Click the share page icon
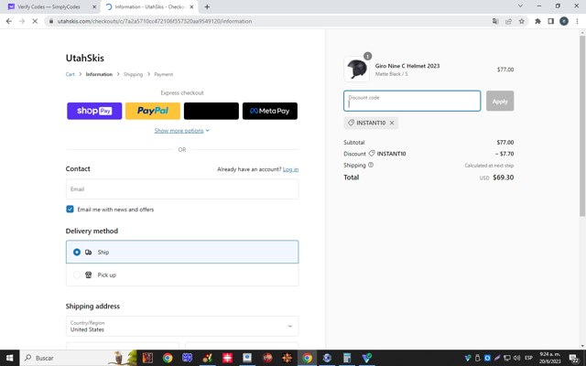Image resolution: width=586 pixels, height=366 pixels. point(508,21)
